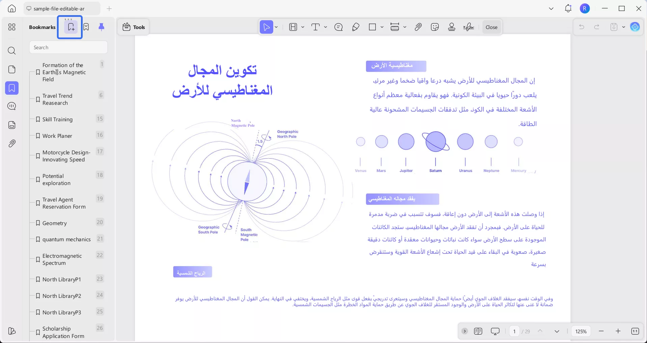
Task: Select the Text tool in the toolbar
Action: tap(316, 27)
